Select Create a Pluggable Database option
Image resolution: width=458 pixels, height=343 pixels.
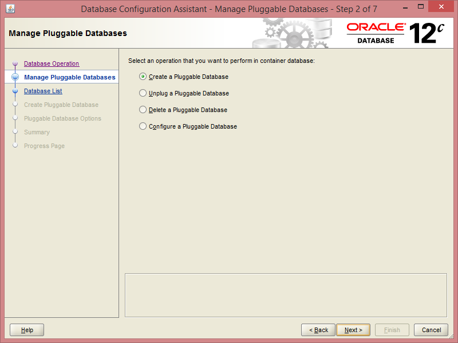(x=143, y=76)
